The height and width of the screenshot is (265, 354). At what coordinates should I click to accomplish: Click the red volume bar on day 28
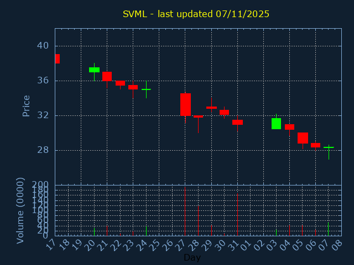pyautogui.click(x=198, y=221)
